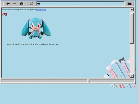
Task: Click the address bar field
Action: [x=81, y=4]
